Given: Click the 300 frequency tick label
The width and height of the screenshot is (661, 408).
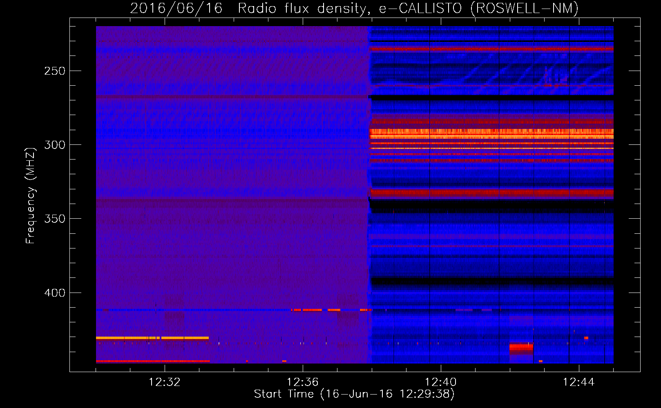Looking at the screenshot, I should 55,145.
